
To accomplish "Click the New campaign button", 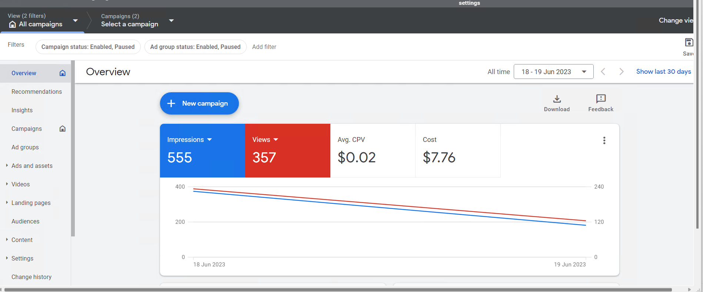I will [x=199, y=103].
